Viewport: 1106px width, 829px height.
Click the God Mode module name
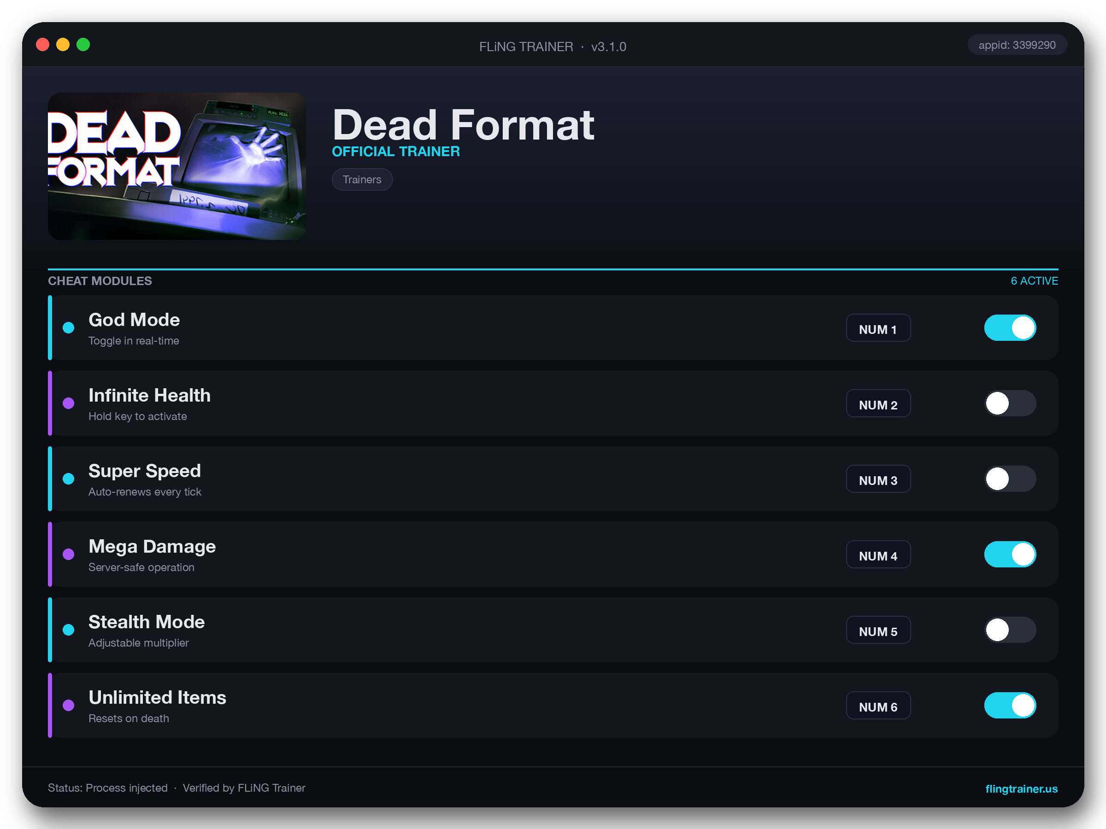click(x=134, y=320)
